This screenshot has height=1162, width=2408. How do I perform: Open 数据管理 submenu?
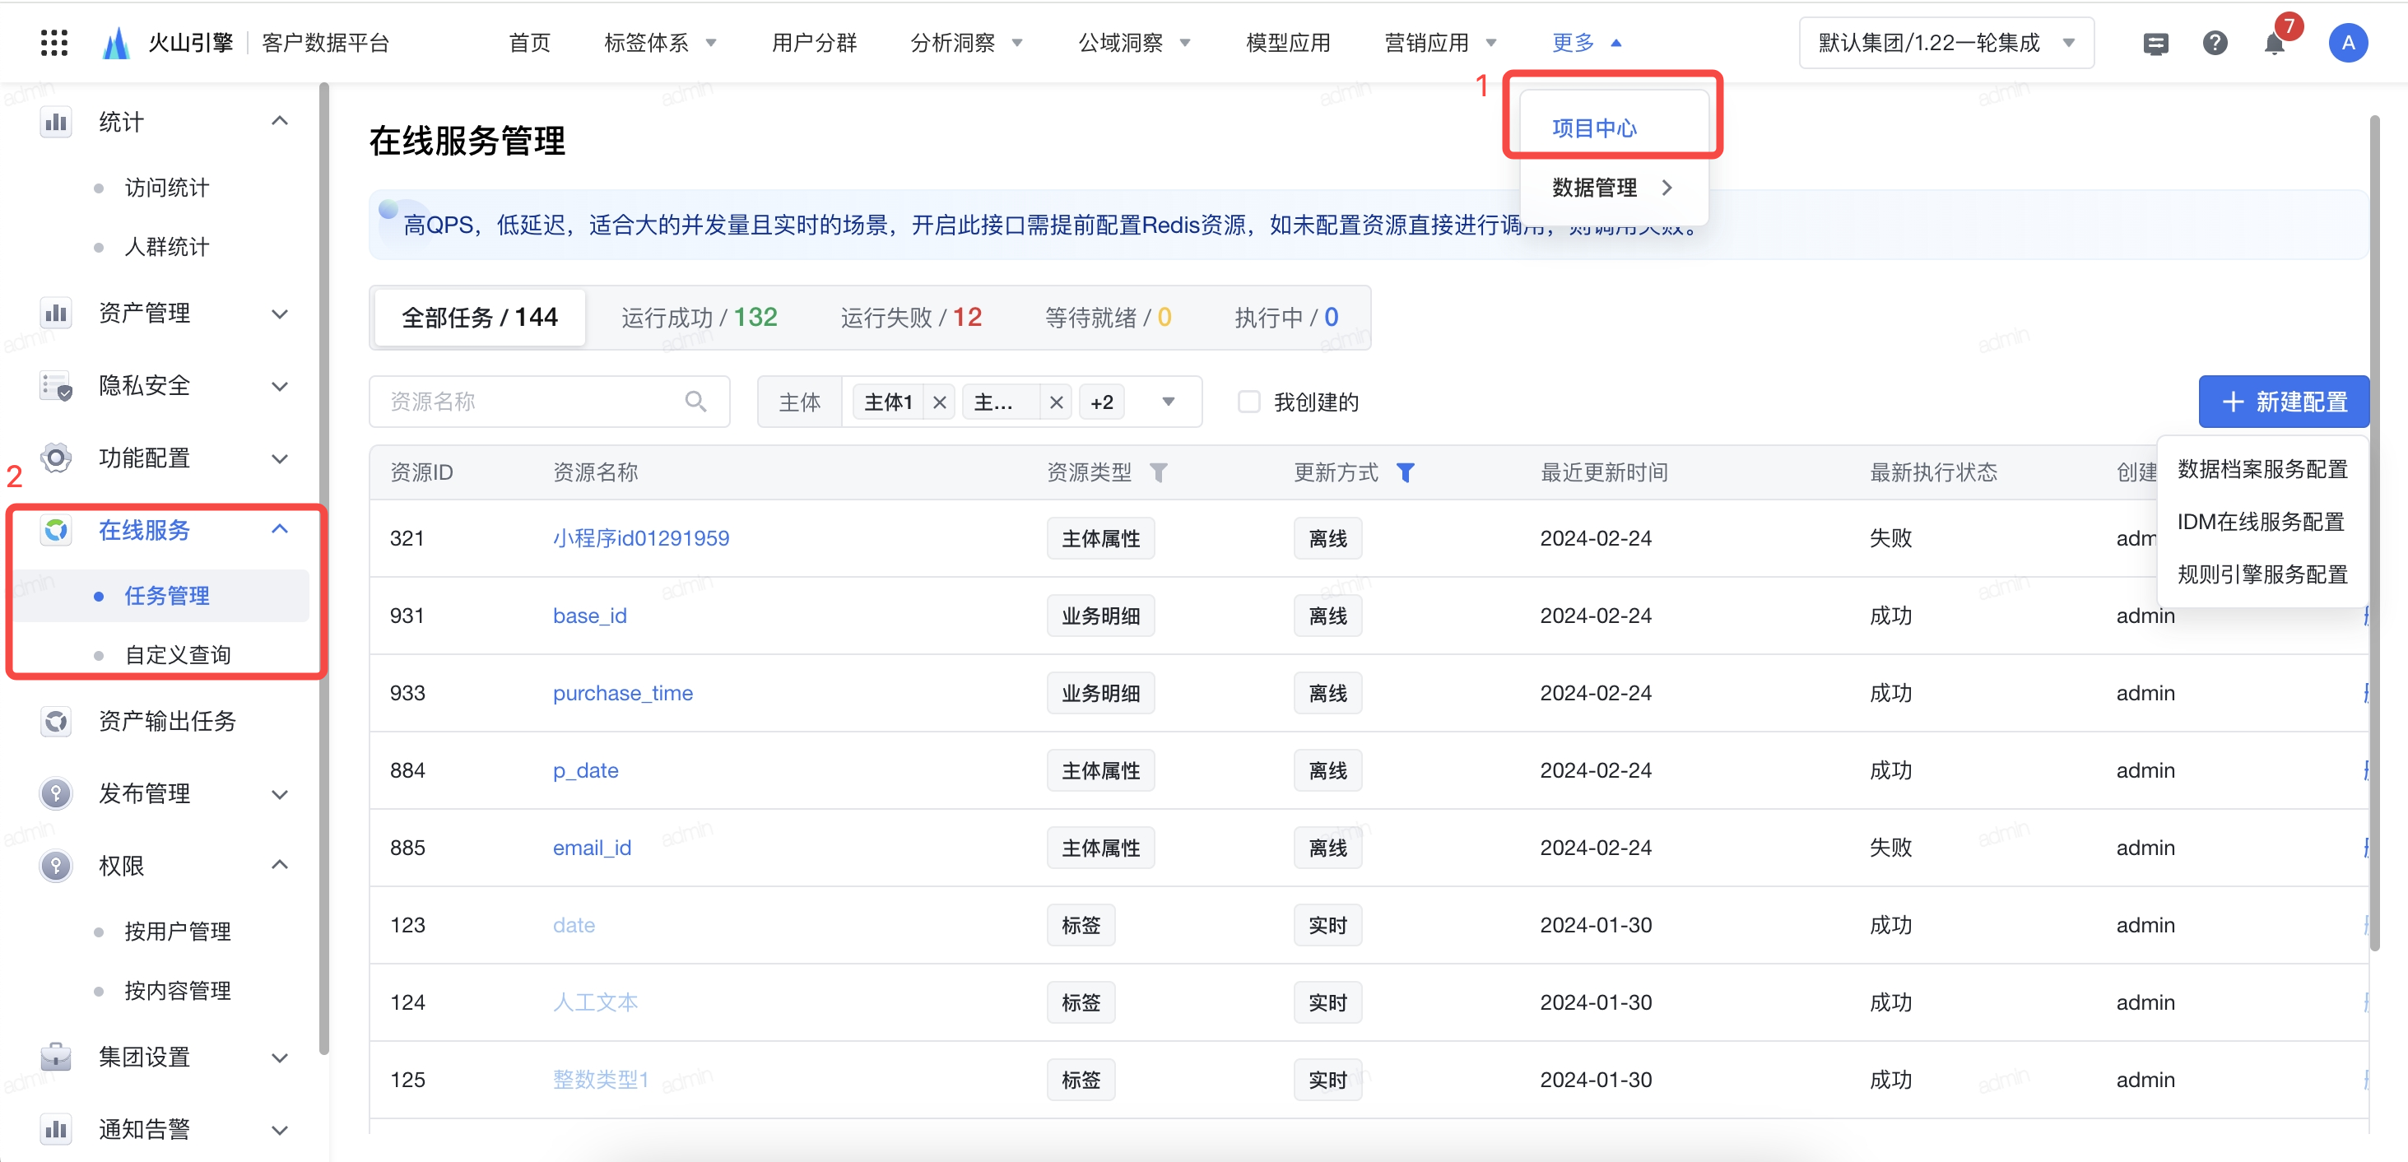pyautogui.click(x=1614, y=188)
